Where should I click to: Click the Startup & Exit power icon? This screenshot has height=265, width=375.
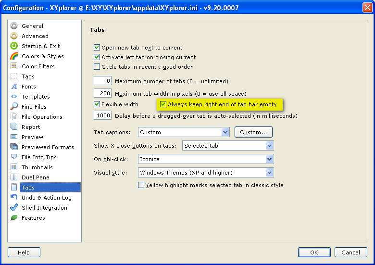click(14, 46)
